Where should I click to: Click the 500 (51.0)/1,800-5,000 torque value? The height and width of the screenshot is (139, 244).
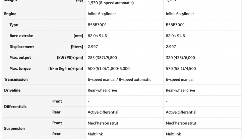(109, 69)
